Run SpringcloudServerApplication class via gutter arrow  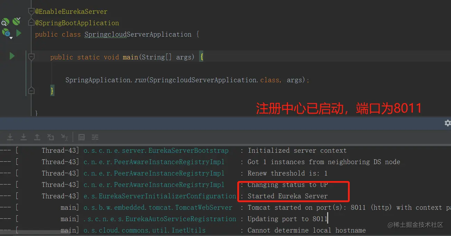tap(19, 33)
